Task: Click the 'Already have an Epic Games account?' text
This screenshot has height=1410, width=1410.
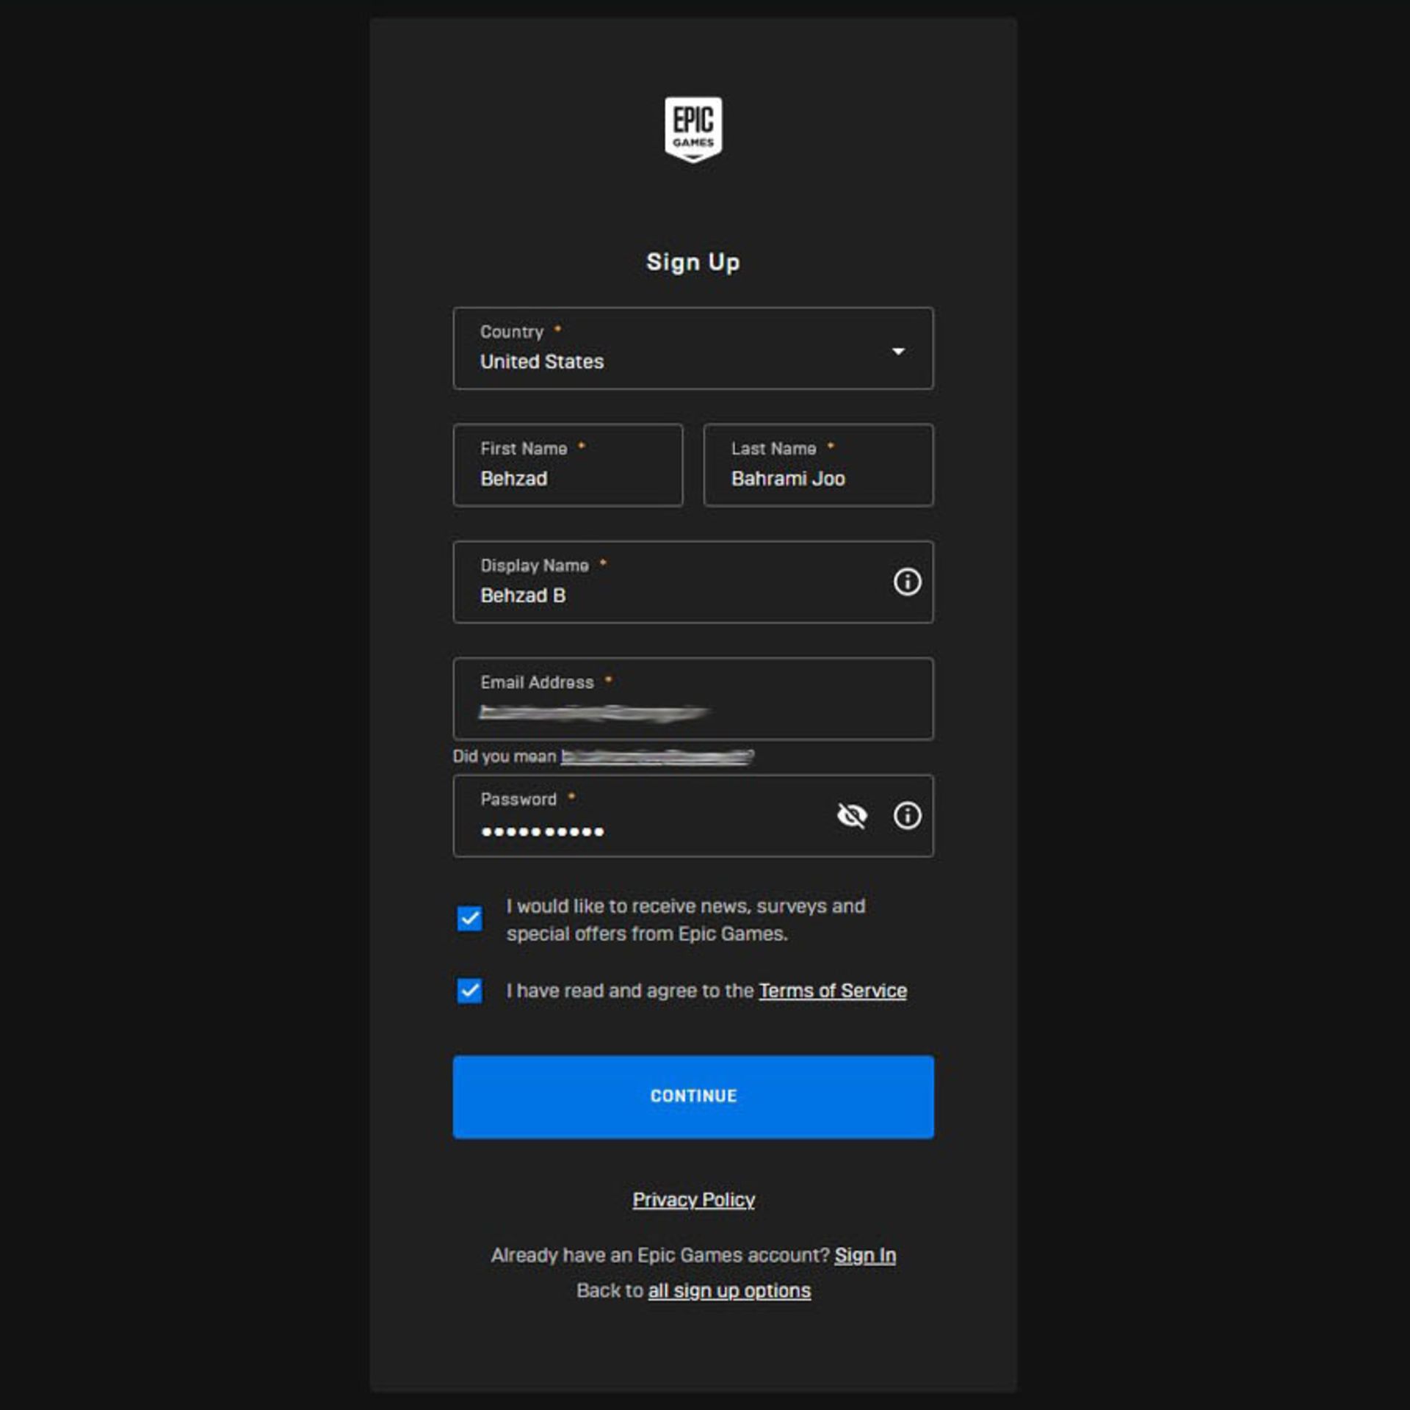Action: pyautogui.click(x=660, y=1255)
